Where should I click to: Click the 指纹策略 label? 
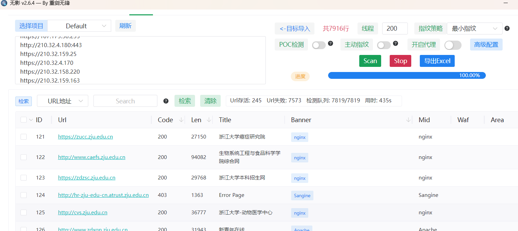click(x=431, y=29)
